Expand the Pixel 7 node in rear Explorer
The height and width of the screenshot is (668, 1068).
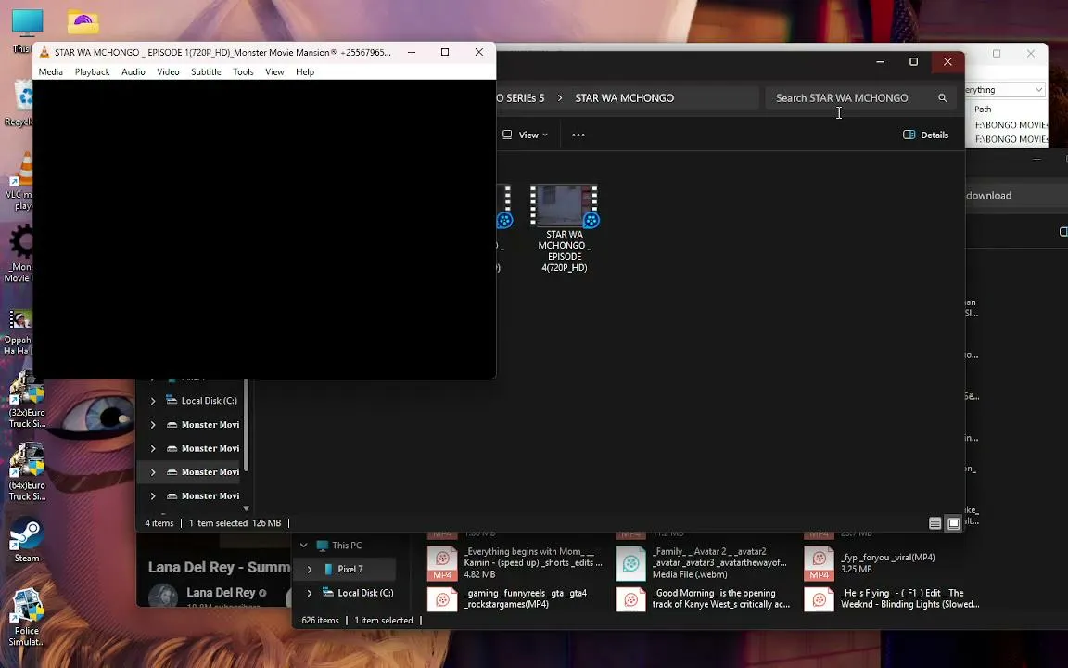click(310, 569)
